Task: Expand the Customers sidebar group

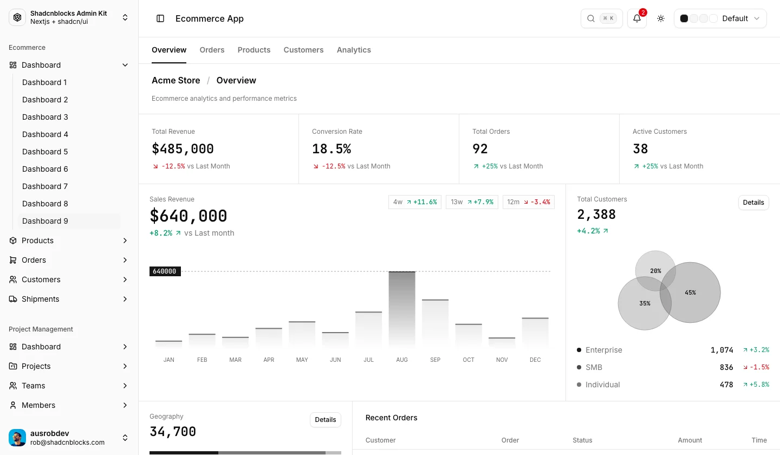Action: (x=69, y=279)
